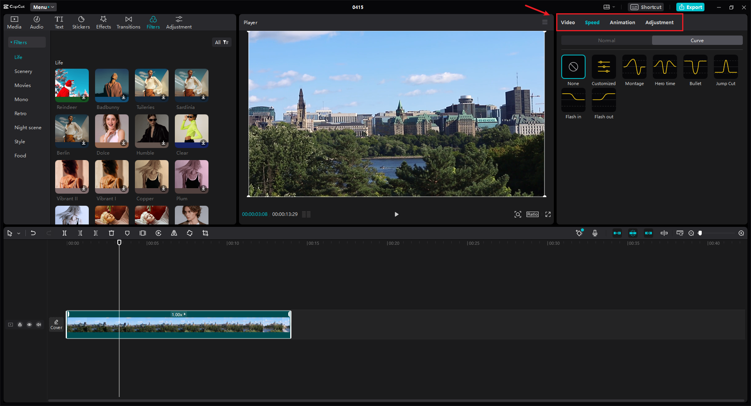Open the top toolbar Adjustment panel
Image resolution: width=751 pixels, height=406 pixels.
(179, 23)
